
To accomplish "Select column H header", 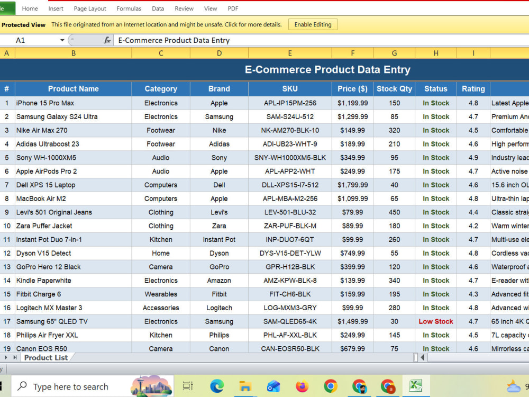I will (436, 53).
